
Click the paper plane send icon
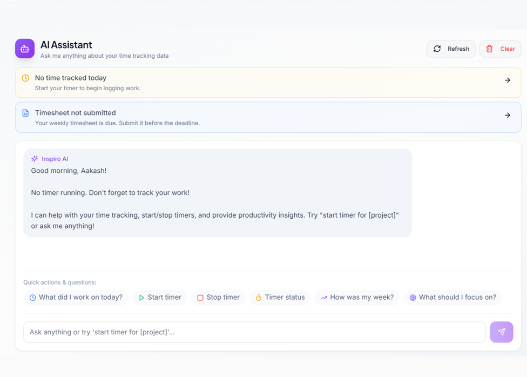(x=501, y=332)
